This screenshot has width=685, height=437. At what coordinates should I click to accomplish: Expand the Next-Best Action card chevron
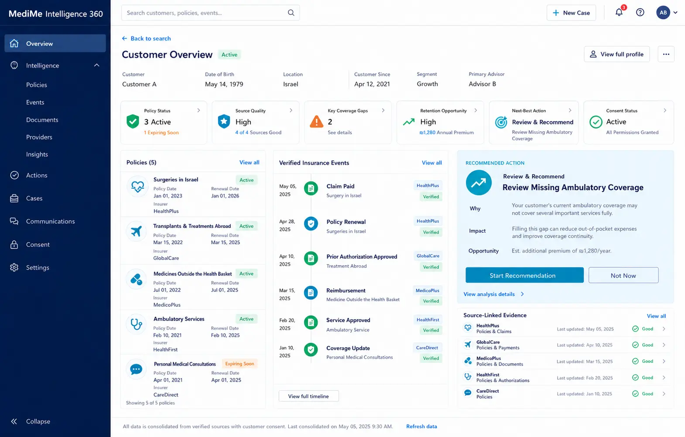pos(570,110)
